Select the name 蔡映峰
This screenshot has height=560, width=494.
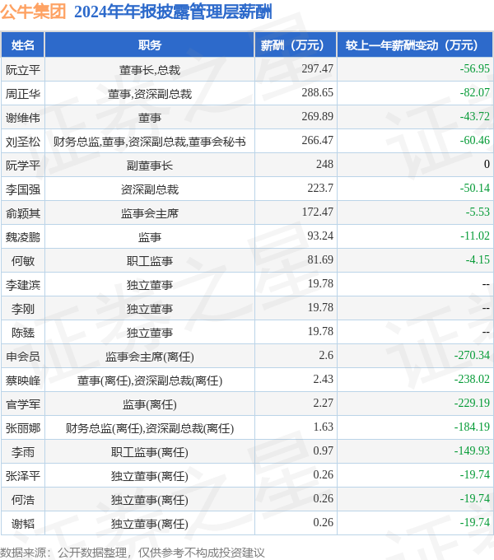(x=23, y=380)
